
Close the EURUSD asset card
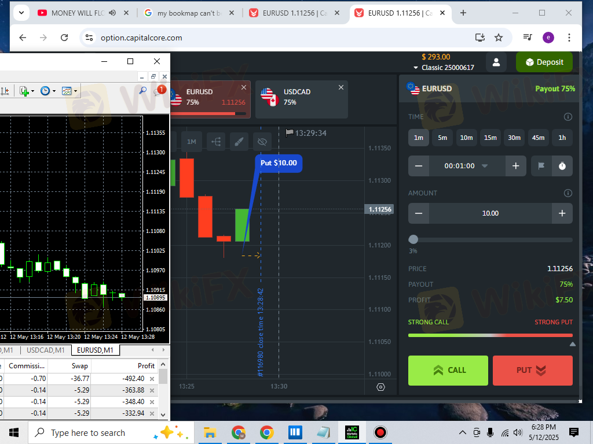point(244,87)
